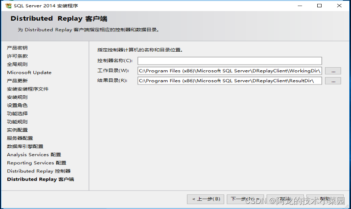351x209 pixels.
Task: Click the 控制器名称(C): label
Action: pyautogui.click(x=115, y=61)
